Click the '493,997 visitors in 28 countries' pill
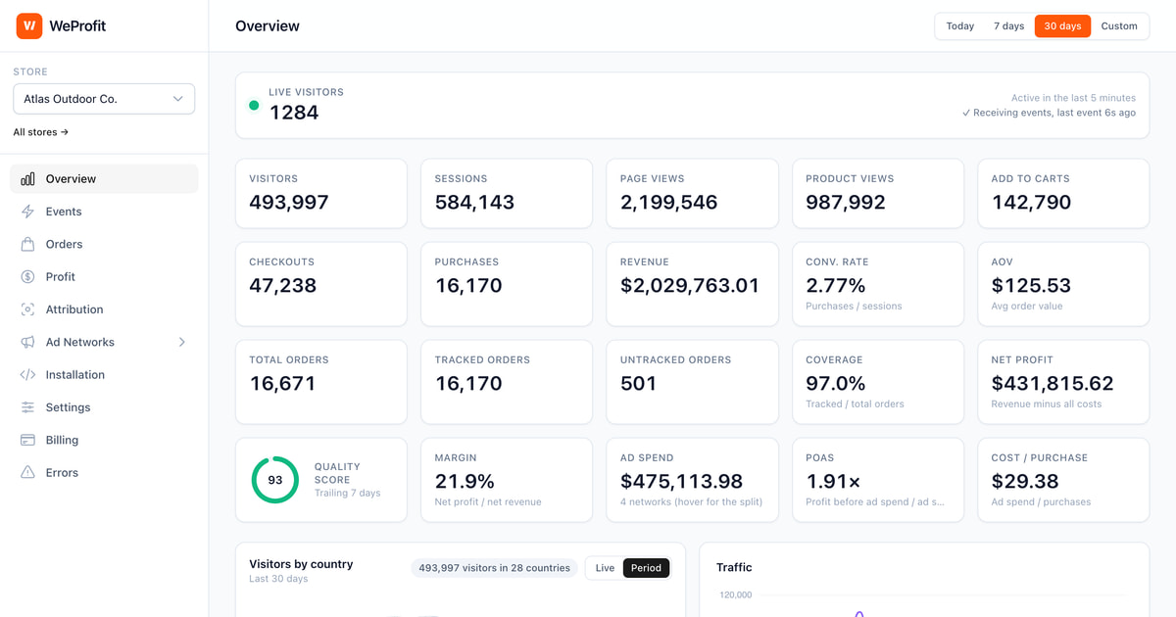1176x617 pixels. coord(494,568)
